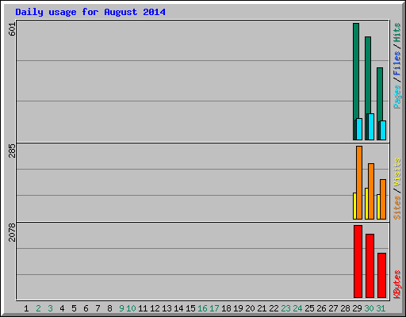Click the 'Pages' legend label
Image resolution: width=406 pixels, height=317 pixels.
pyautogui.click(x=396, y=96)
